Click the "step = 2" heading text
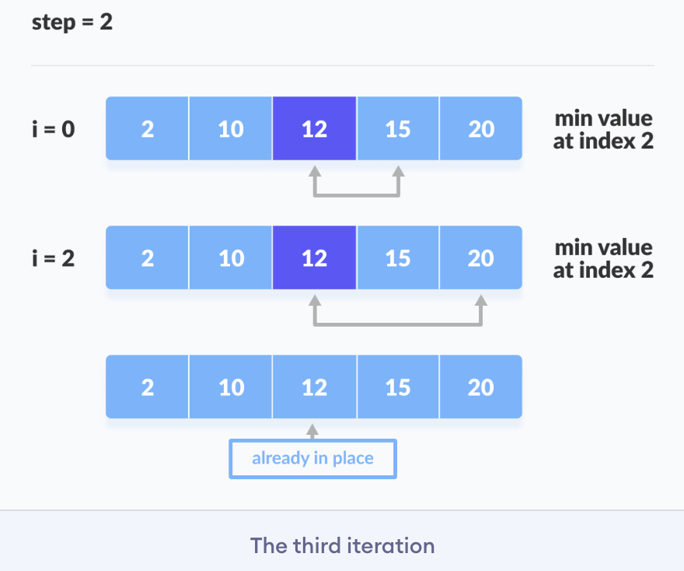The width and height of the screenshot is (684, 571). (x=72, y=22)
